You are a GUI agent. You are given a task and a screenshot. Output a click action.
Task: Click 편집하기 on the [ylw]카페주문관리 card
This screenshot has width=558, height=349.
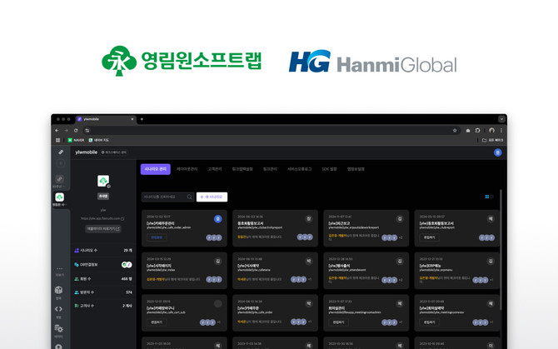tap(157, 237)
